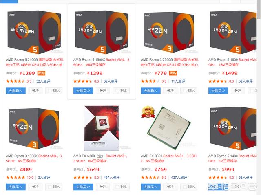The width and height of the screenshot is (261, 195).
Task: Click 去购买>> for Ryzen 5 1500X
Action: (x=83, y=90)
